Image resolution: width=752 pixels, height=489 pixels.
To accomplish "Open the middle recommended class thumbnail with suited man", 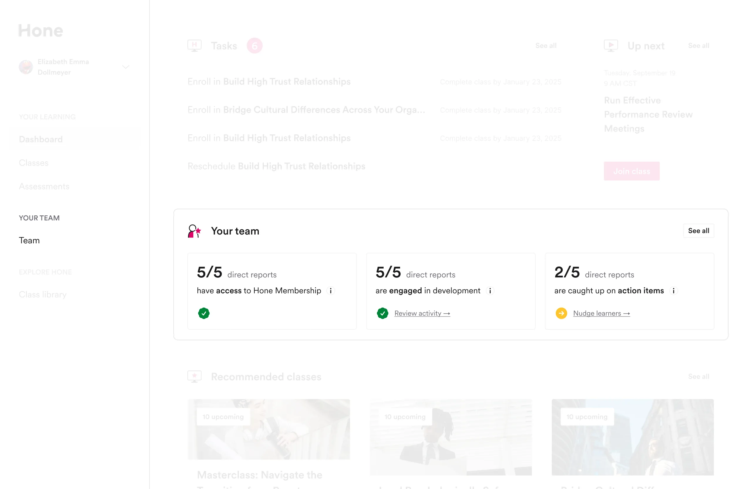I will (x=451, y=437).
